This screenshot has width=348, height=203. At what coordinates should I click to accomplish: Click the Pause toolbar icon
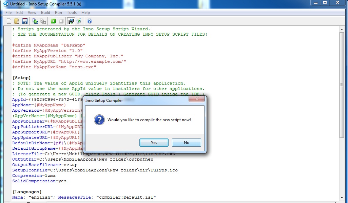point(61,21)
